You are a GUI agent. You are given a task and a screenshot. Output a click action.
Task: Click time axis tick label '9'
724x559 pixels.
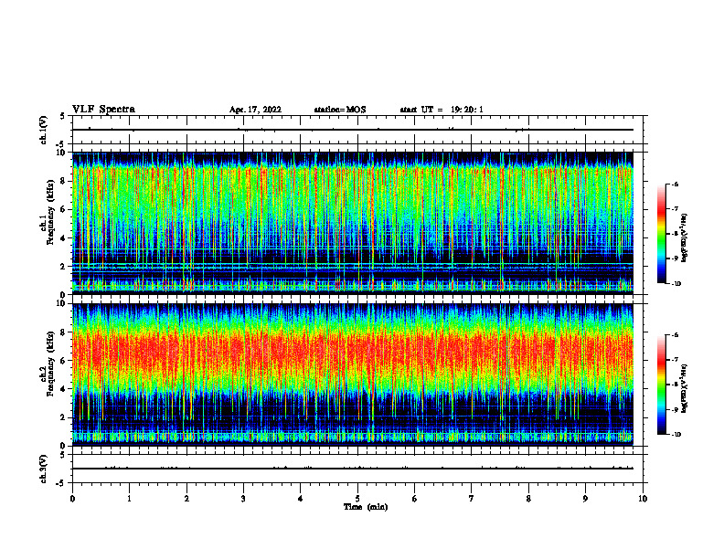(x=585, y=499)
